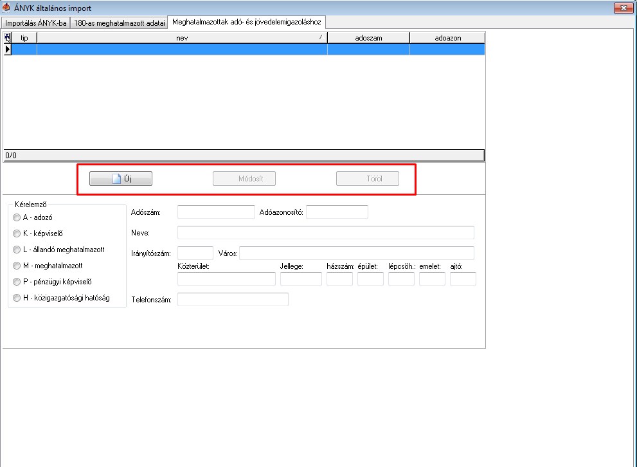This screenshot has width=637, height=467.
Task: Click the Közterület input field
Action: pos(227,279)
